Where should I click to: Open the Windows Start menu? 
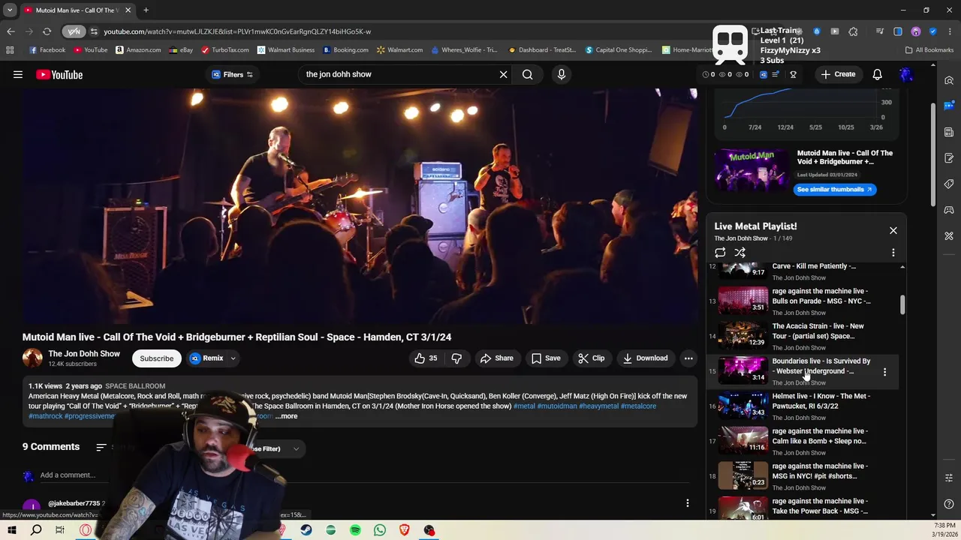[x=11, y=530]
